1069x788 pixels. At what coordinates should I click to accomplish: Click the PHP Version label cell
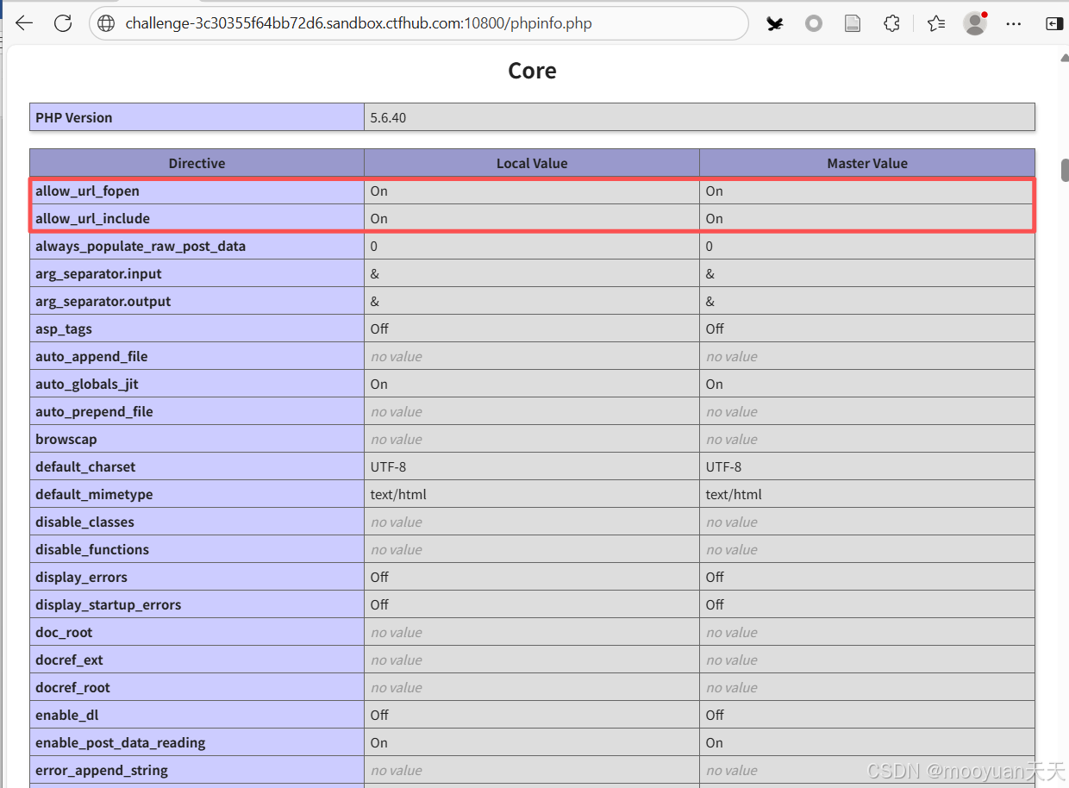tap(197, 117)
